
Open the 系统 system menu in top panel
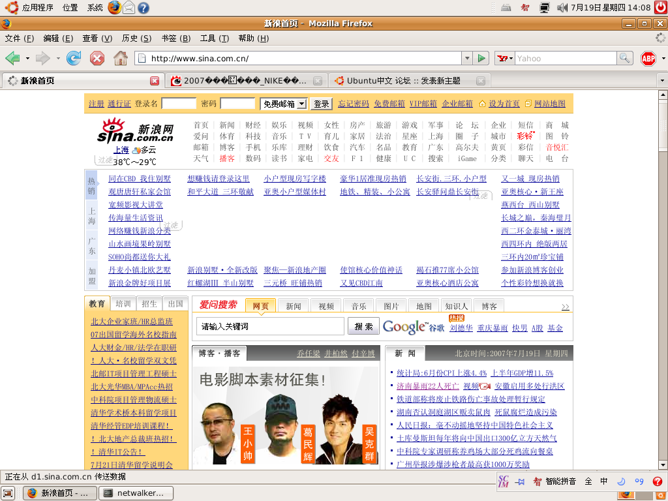pyautogui.click(x=95, y=8)
